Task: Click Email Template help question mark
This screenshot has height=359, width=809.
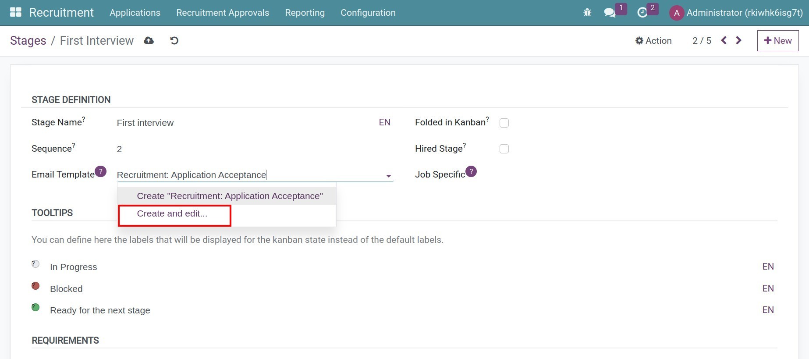Action: coord(101,171)
